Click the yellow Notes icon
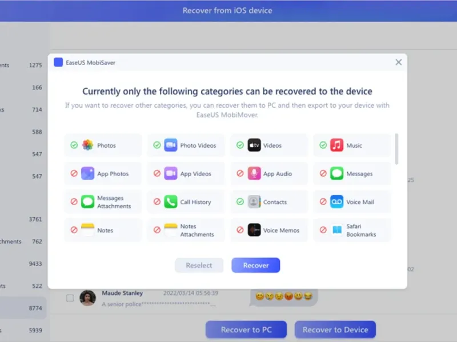This screenshot has width=457, height=342. point(87,230)
